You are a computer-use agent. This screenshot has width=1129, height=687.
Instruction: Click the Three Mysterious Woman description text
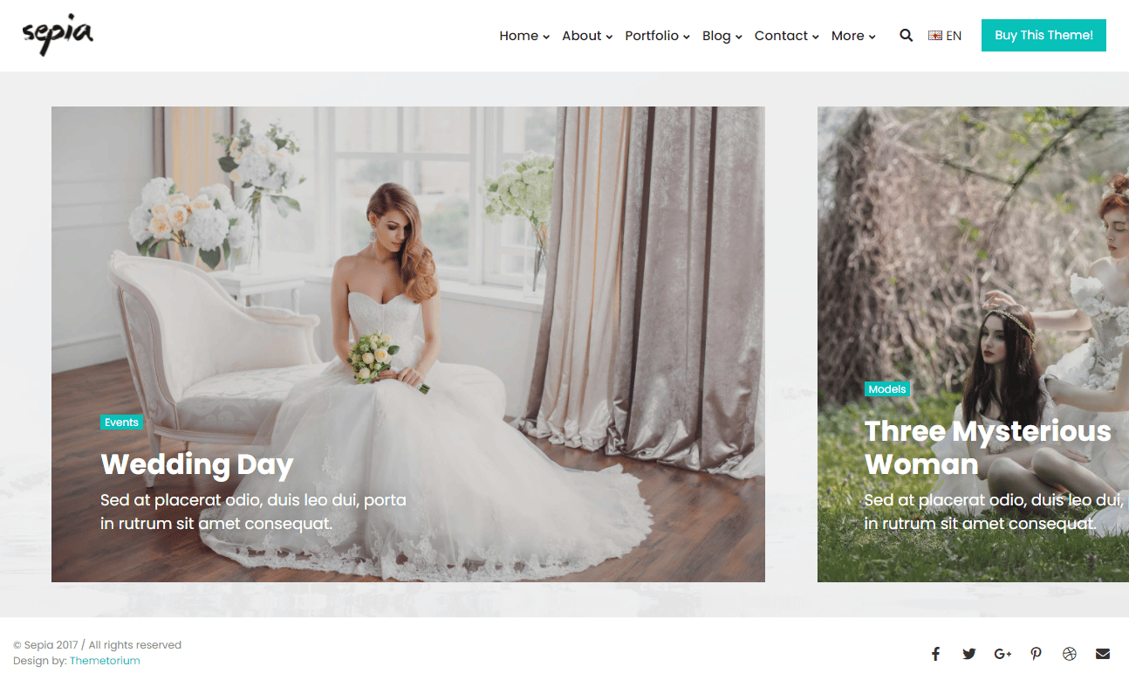tap(993, 512)
